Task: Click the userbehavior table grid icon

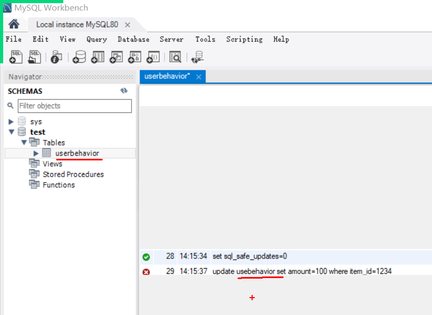Action: click(46, 153)
